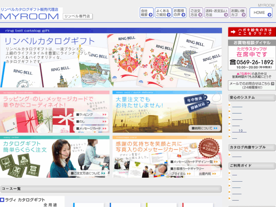This screenshot has height=207, width=276.
Task: Open the よくあるご質問 page
Action: pos(163,13)
